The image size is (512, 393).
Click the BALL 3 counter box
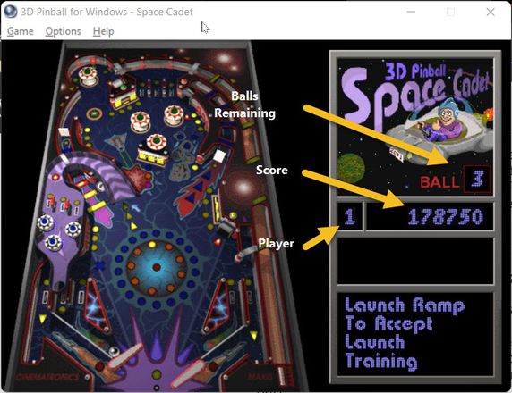click(x=477, y=180)
